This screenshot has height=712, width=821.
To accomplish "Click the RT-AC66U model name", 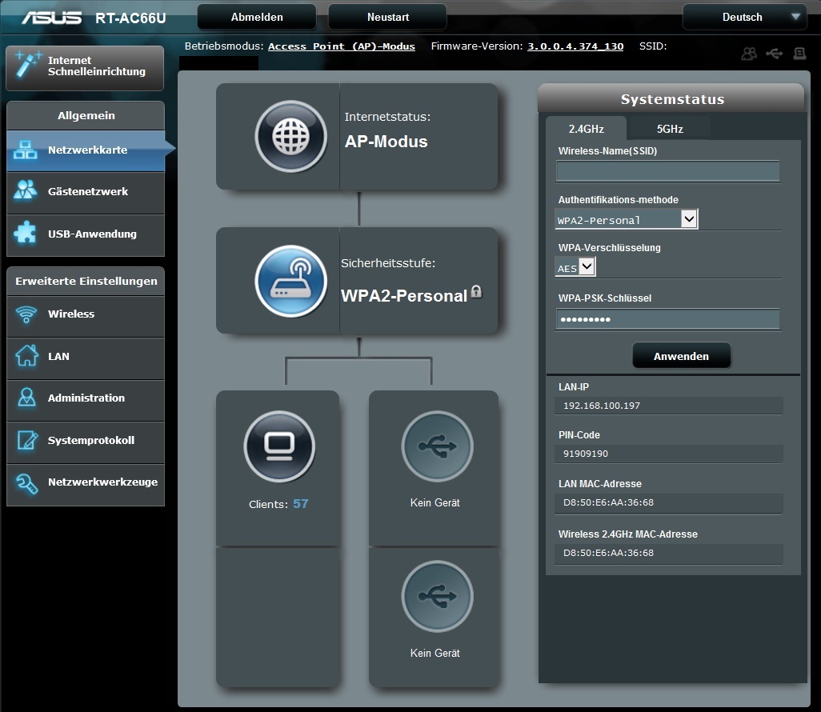I will click(x=130, y=18).
